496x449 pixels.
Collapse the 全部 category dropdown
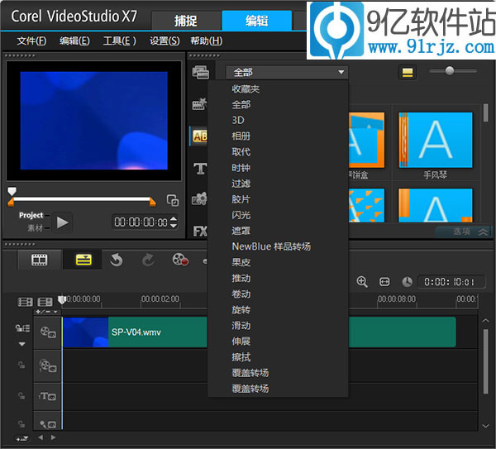tap(286, 73)
